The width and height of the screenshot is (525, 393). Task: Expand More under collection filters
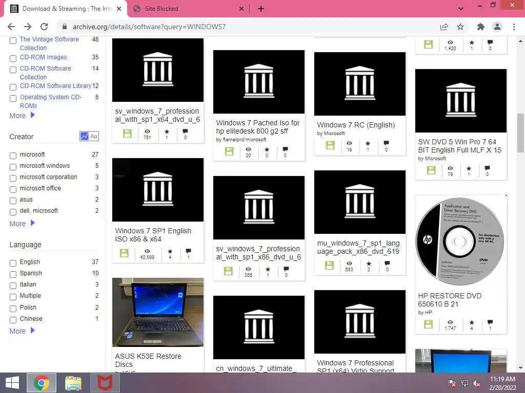(x=22, y=116)
